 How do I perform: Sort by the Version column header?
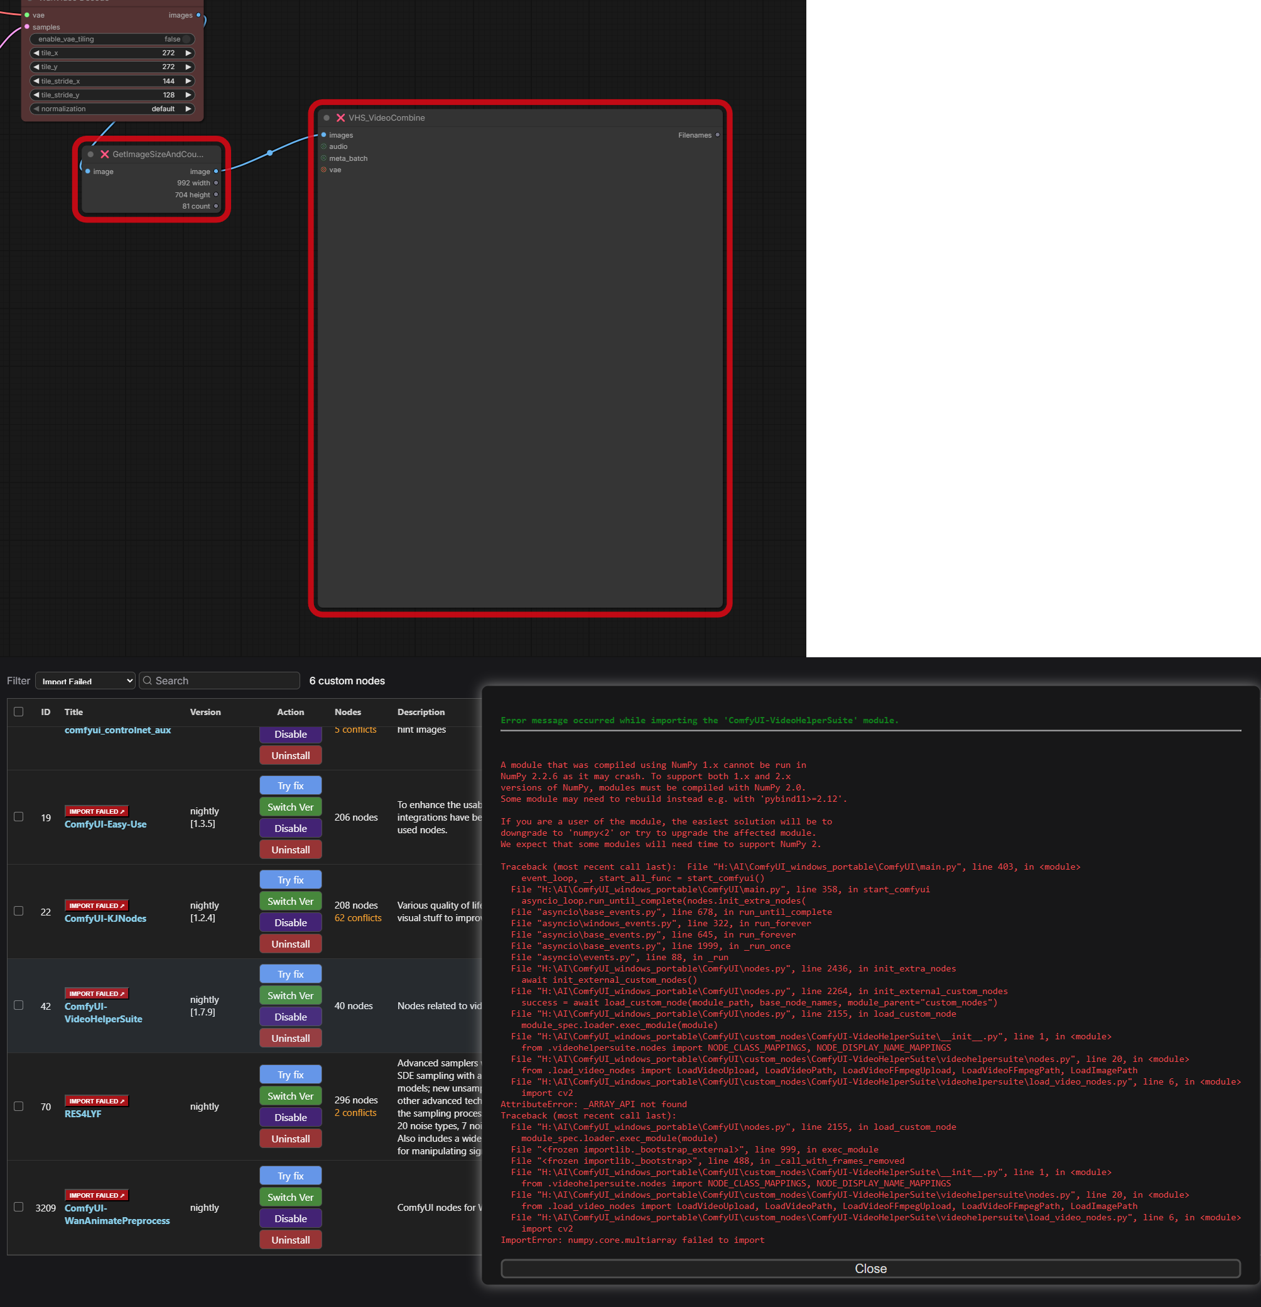[x=205, y=712]
